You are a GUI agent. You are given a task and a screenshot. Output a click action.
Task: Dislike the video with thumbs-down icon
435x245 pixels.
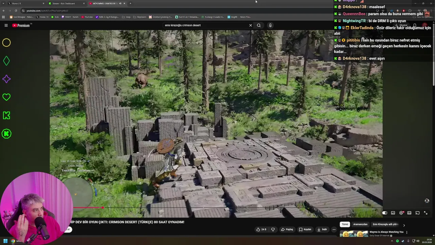click(x=273, y=229)
